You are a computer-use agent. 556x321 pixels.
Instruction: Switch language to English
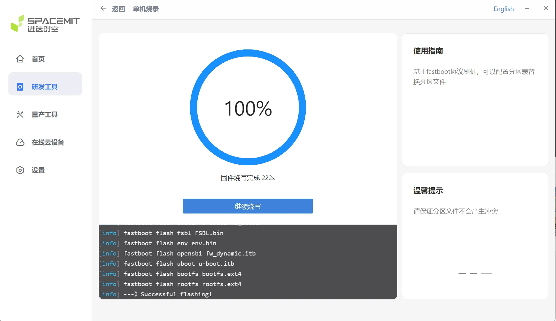click(x=504, y=9)
